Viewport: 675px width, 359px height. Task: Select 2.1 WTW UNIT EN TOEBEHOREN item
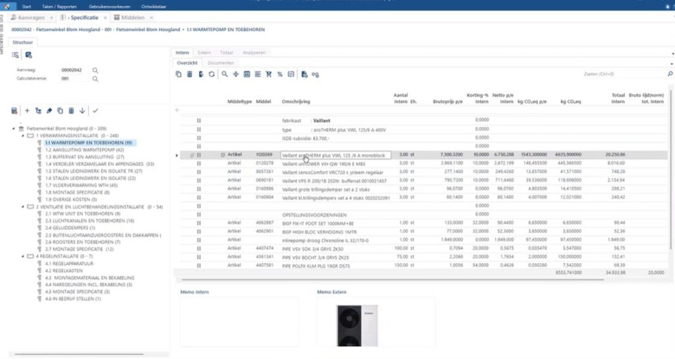click(x=82, y=214)
